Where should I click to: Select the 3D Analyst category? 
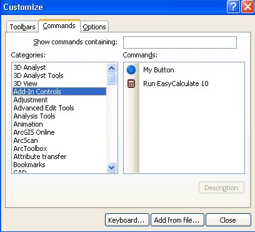(59, 67)
